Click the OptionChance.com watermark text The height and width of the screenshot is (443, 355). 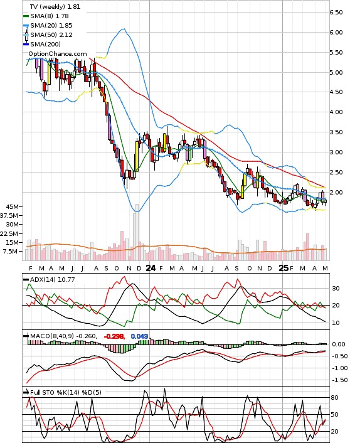[x=58, y=54]
